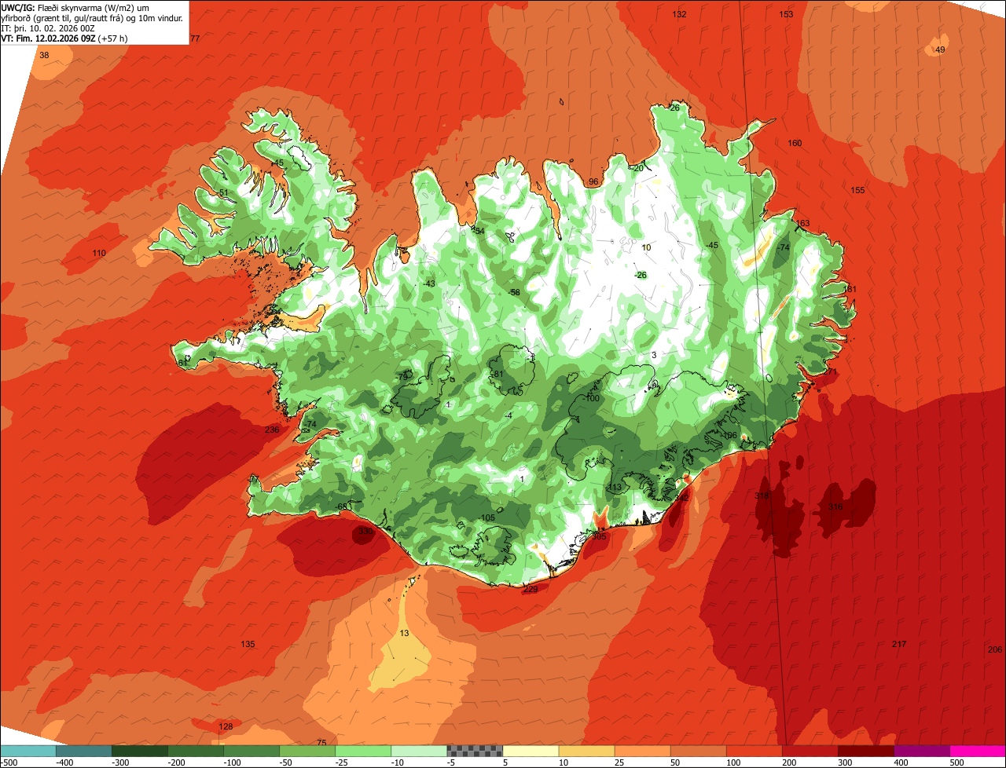This screenshot has height=768, width=1006.
Task: Click the map value '-43' in northwest Iceland
Action: click(x=428, y=283)
